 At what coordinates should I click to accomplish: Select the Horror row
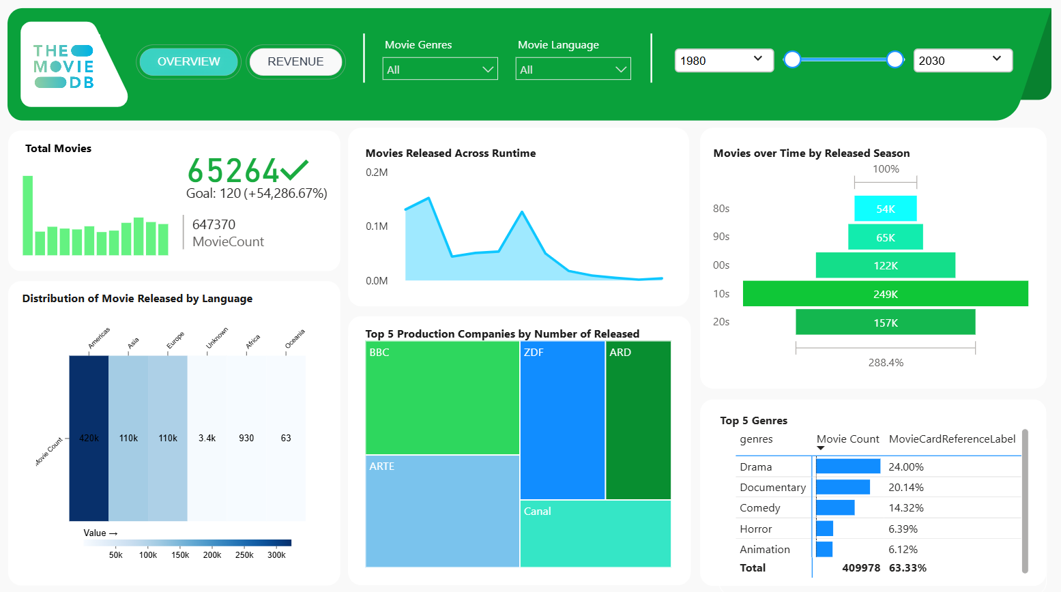pos(878,529)
